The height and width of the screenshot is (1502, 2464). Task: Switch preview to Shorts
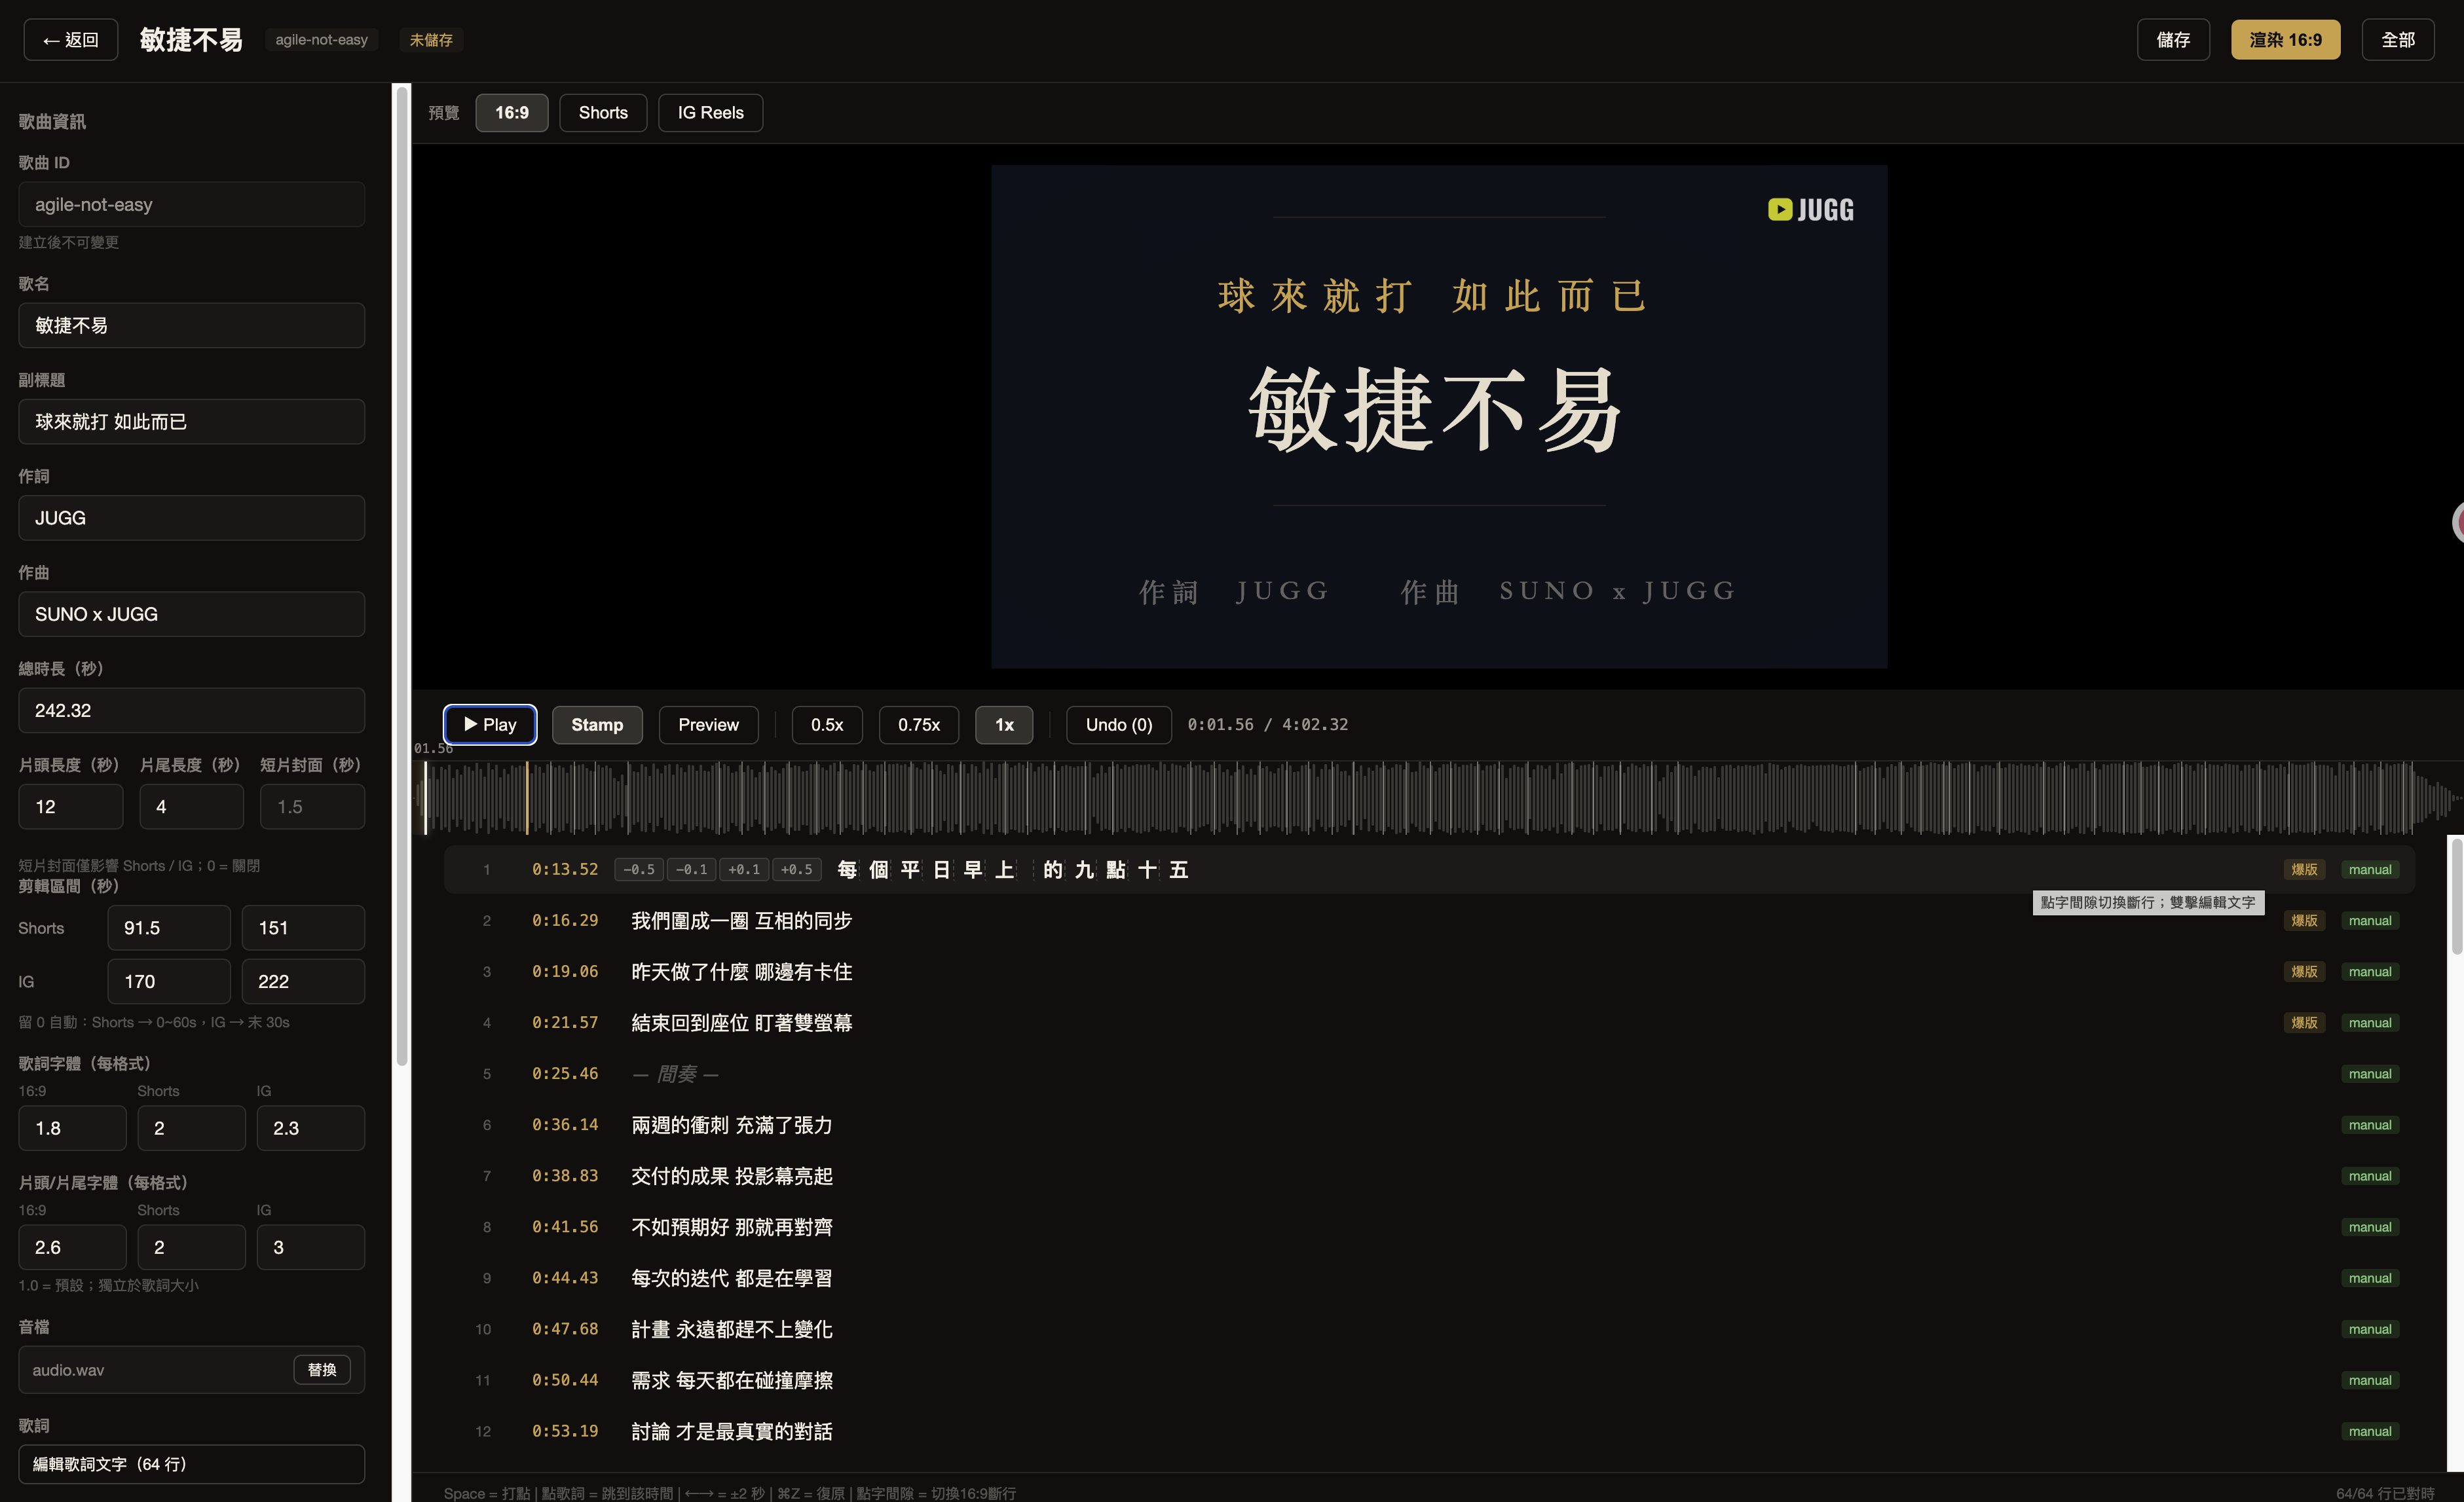pos(603,113)
